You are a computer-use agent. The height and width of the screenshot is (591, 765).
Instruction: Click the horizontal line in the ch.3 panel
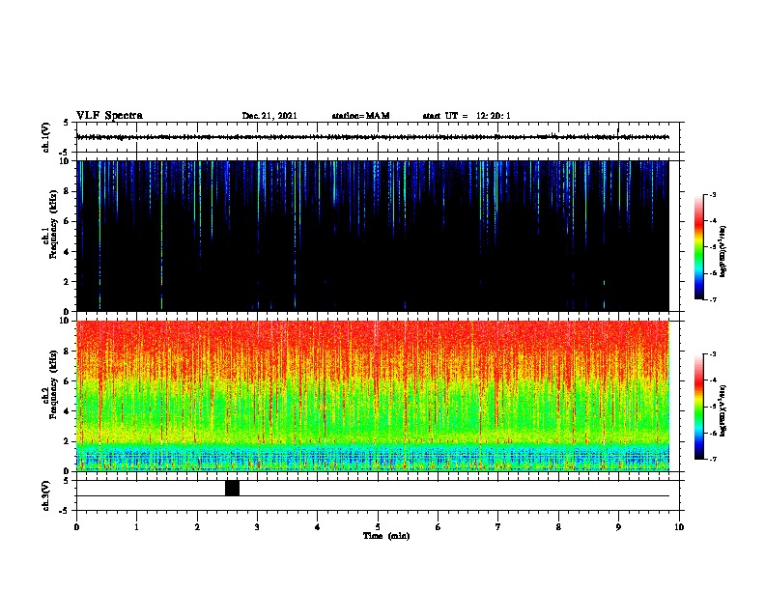(373, 496)
